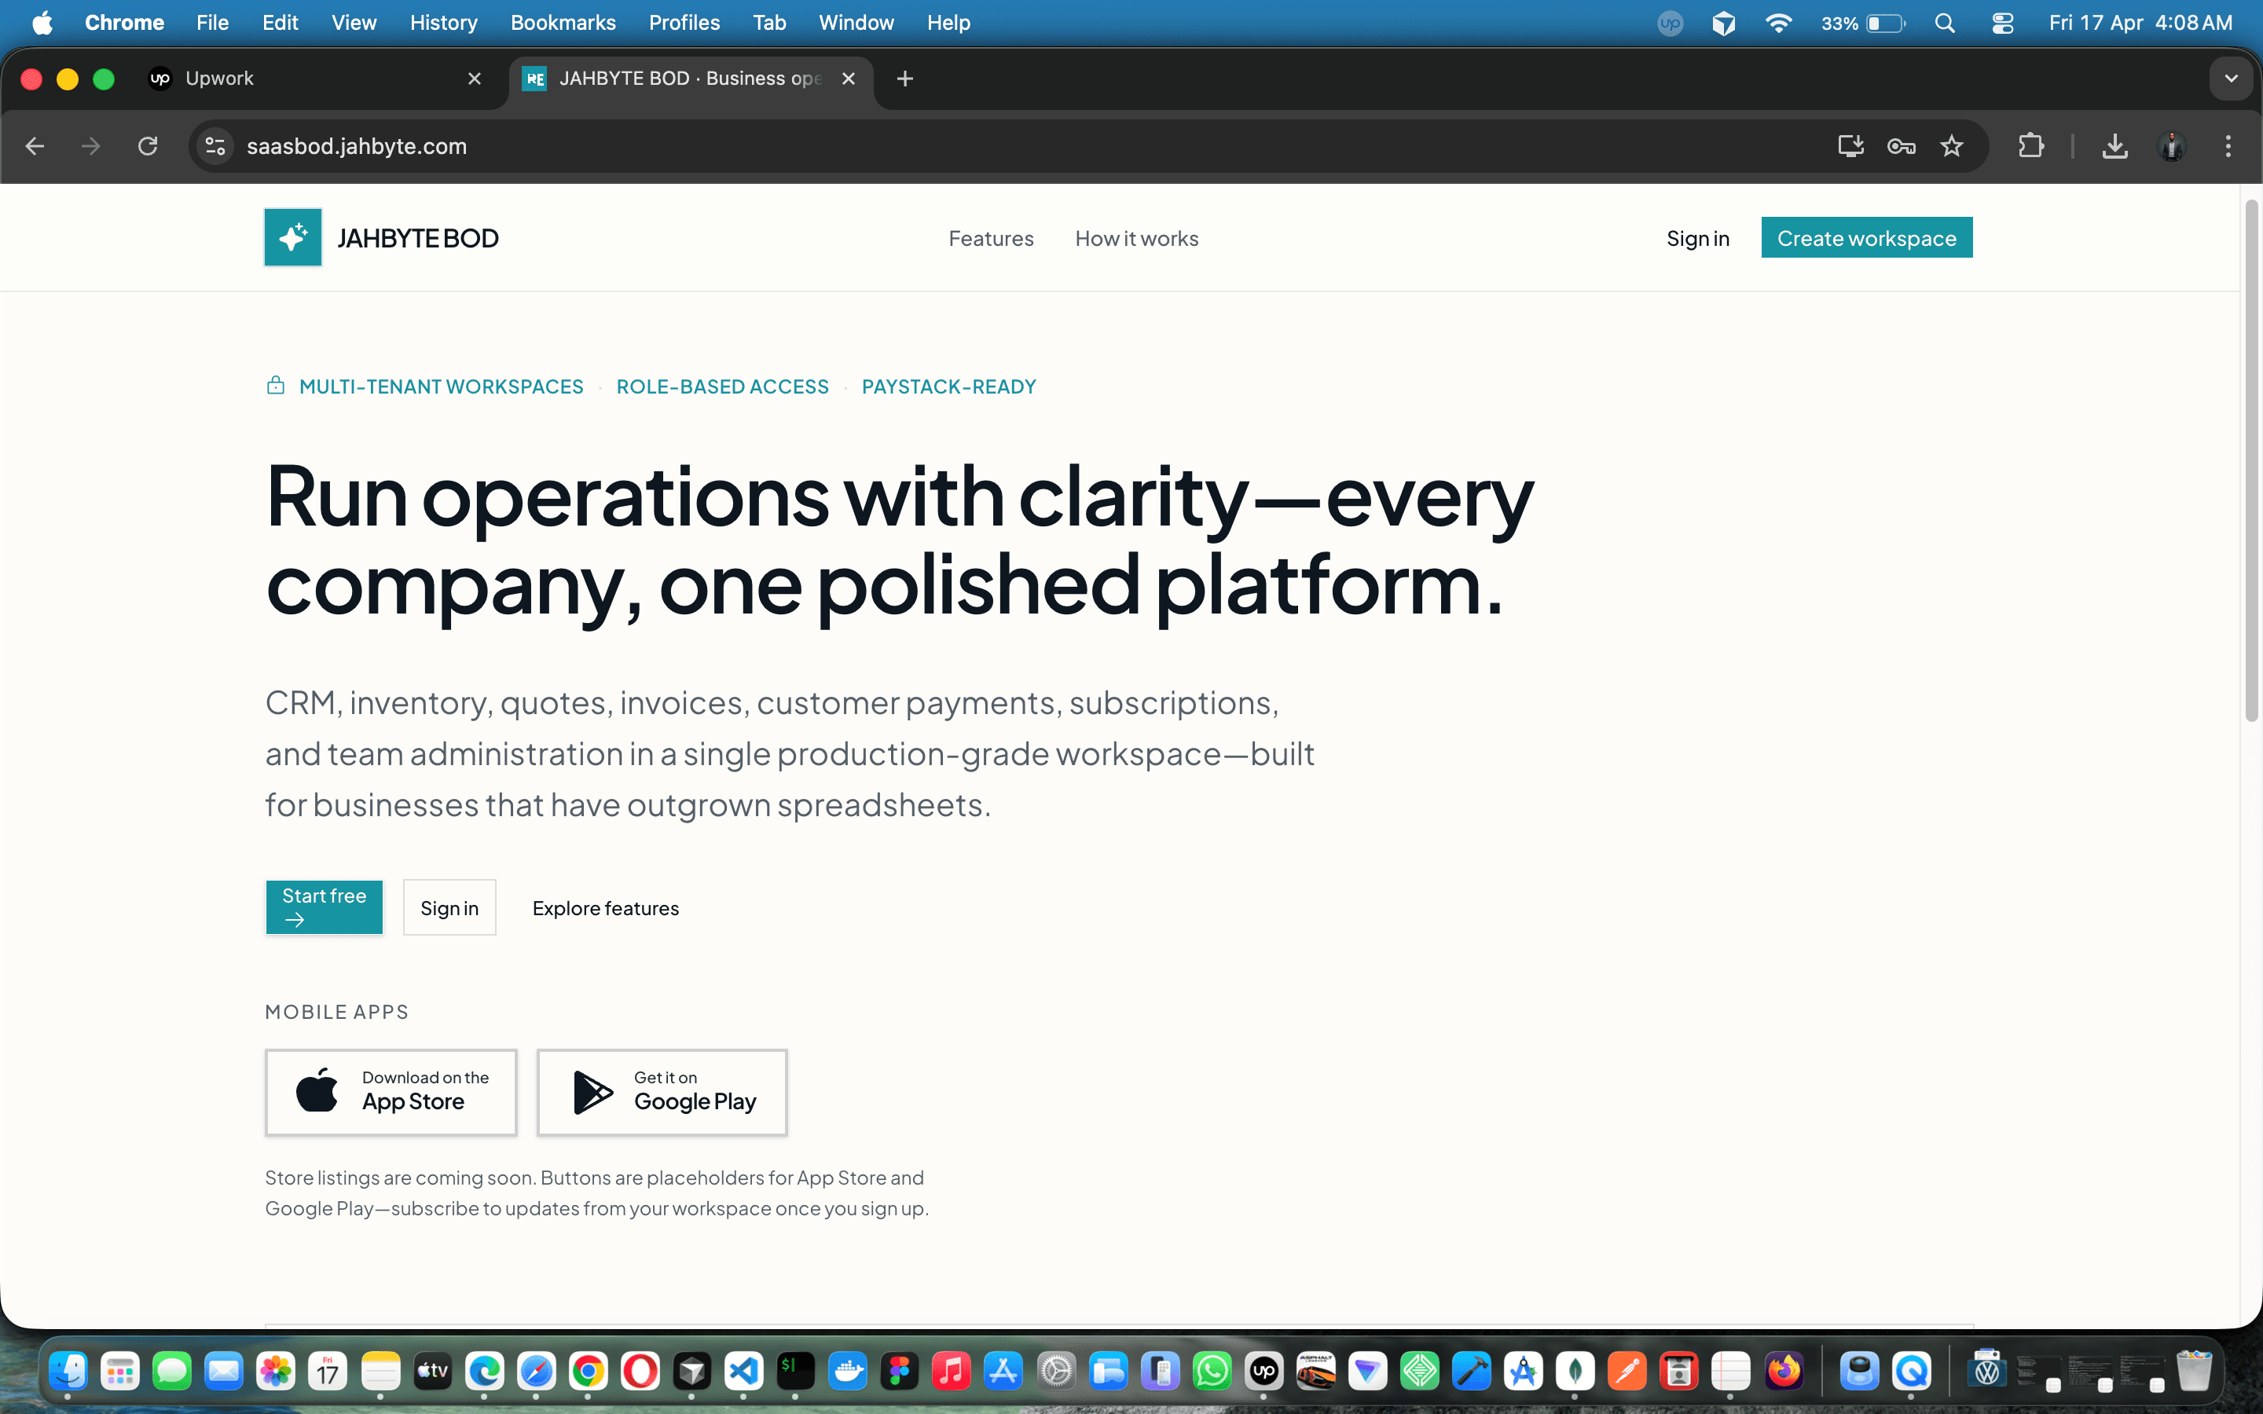Open the Downloads icon in the toolbar
This screenshot has height=1414, width=2263.
2115,146
